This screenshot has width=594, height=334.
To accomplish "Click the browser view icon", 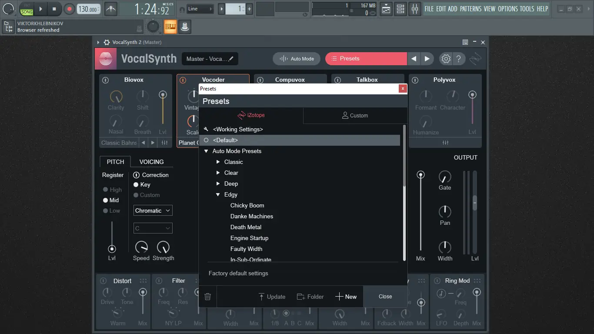I will point(8,27).
